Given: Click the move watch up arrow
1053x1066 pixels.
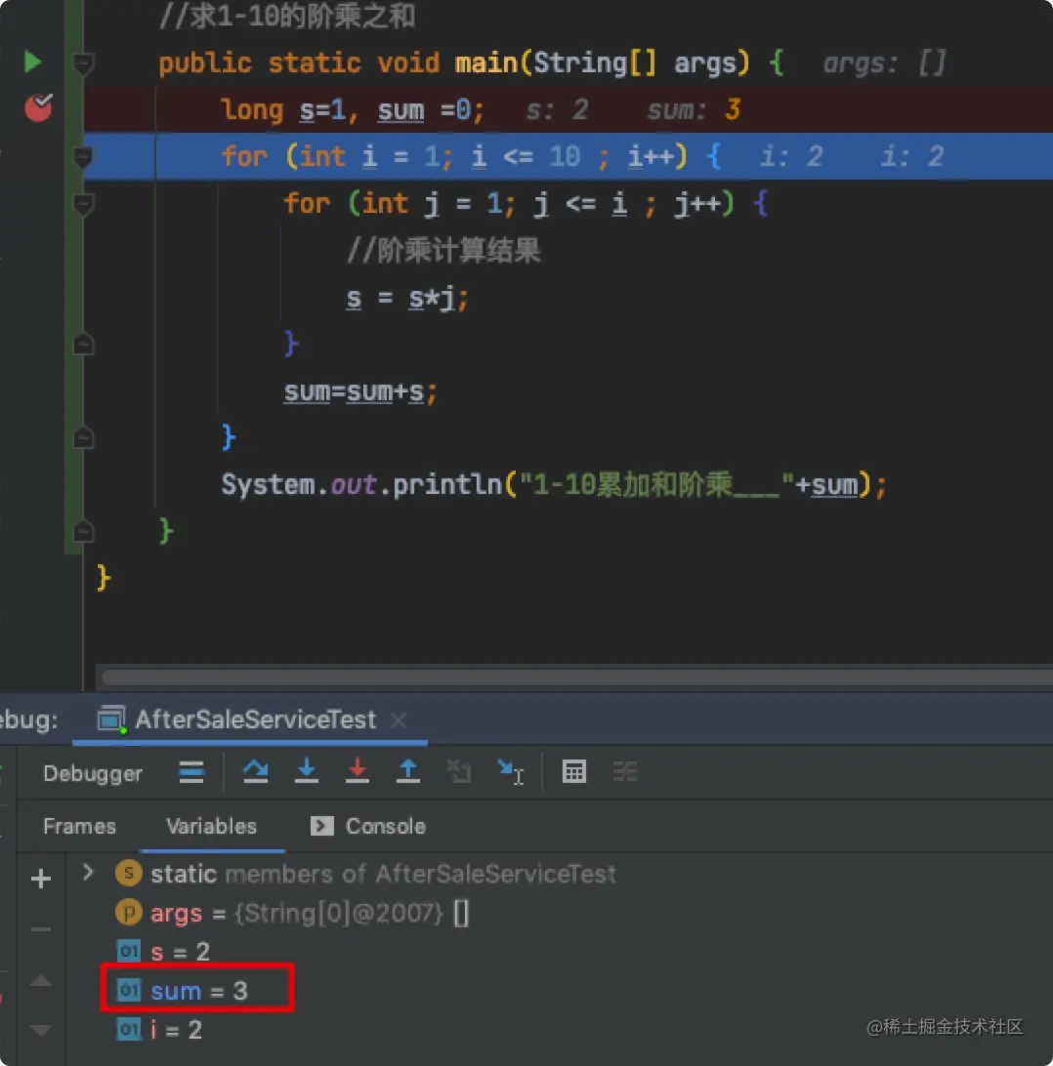Looking at the screenshot, I should (41, 980).
